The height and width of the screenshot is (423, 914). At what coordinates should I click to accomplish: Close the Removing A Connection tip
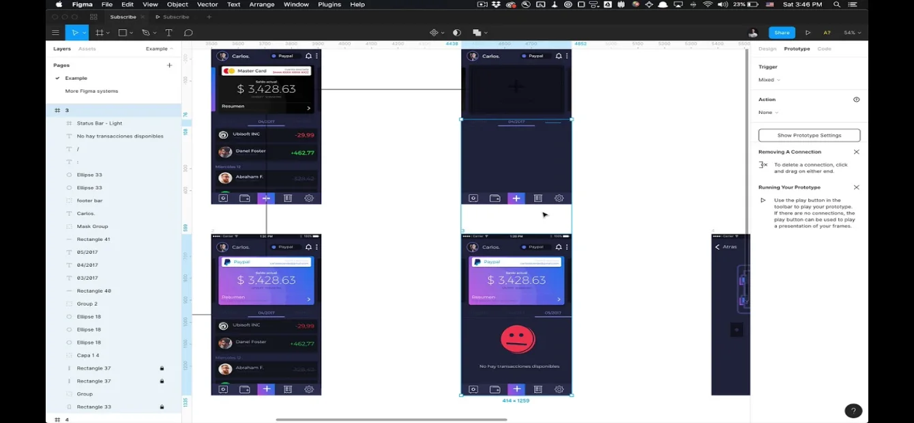[x=856, y=152]
